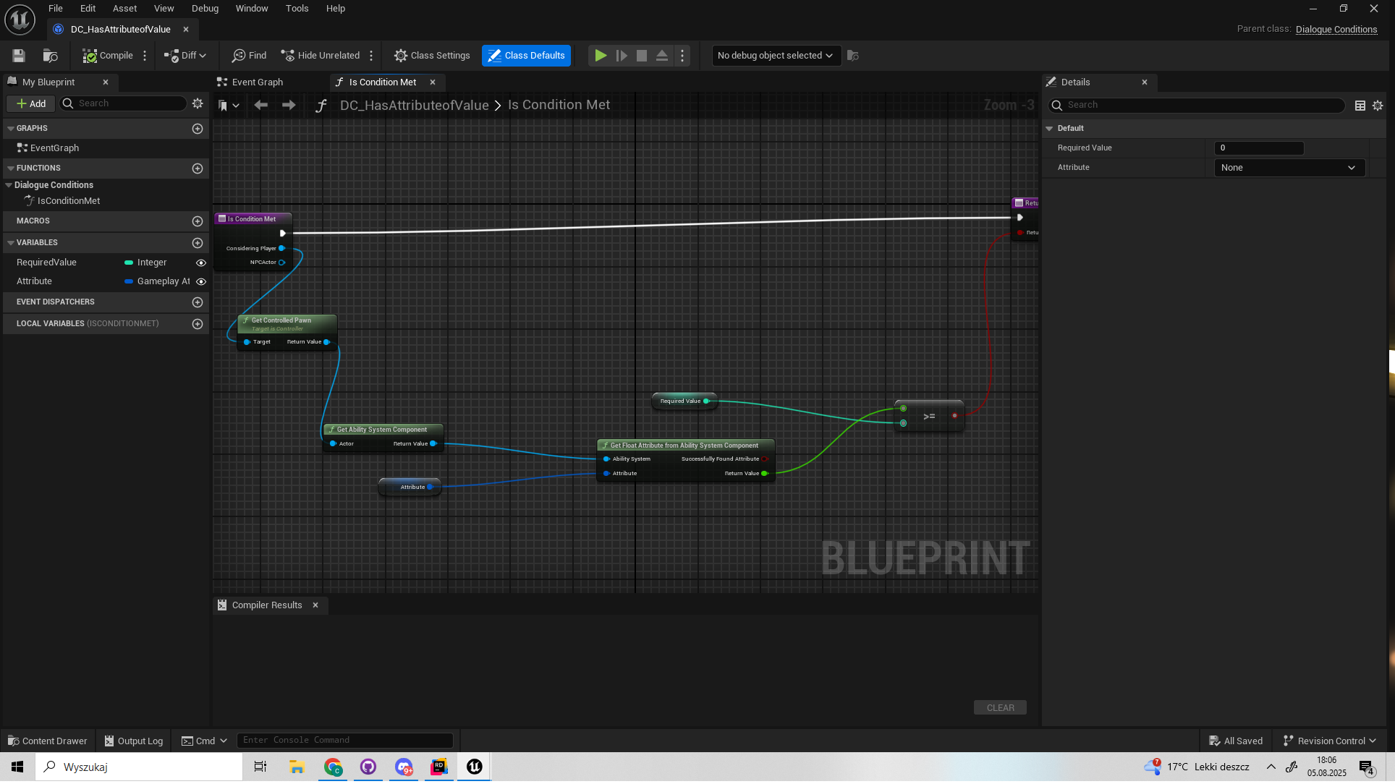The height and width of the screenshot is (784, 1395).
Task: Add new variable with plus icon
Action: [198, 243]
